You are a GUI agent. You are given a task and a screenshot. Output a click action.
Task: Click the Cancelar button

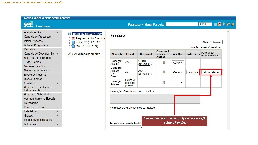click(217, 42)
